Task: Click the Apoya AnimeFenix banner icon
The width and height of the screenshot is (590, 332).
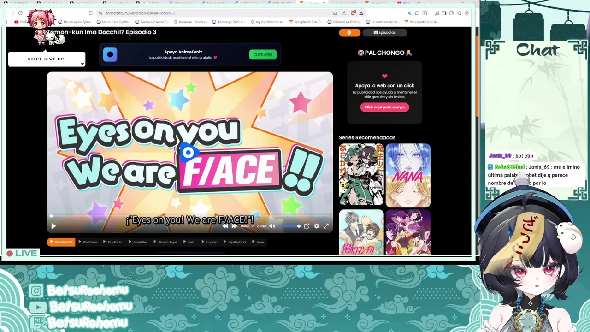Action: [110, 54]
